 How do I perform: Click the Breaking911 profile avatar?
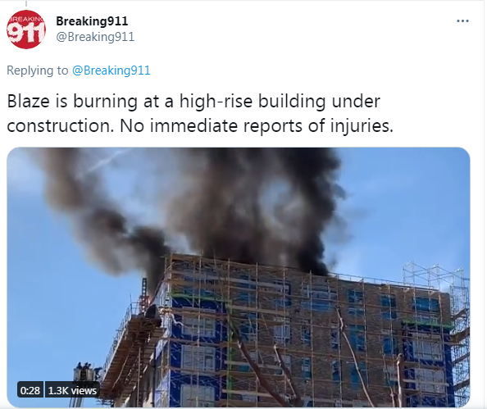pos(26,30)
